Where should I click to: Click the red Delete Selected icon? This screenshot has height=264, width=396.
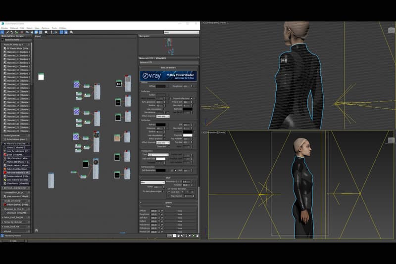(x=22, y=32)
